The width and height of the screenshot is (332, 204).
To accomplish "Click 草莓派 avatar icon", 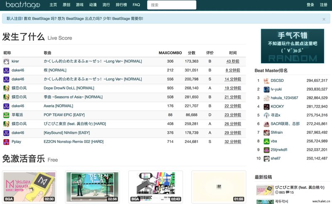I will 6,115.
